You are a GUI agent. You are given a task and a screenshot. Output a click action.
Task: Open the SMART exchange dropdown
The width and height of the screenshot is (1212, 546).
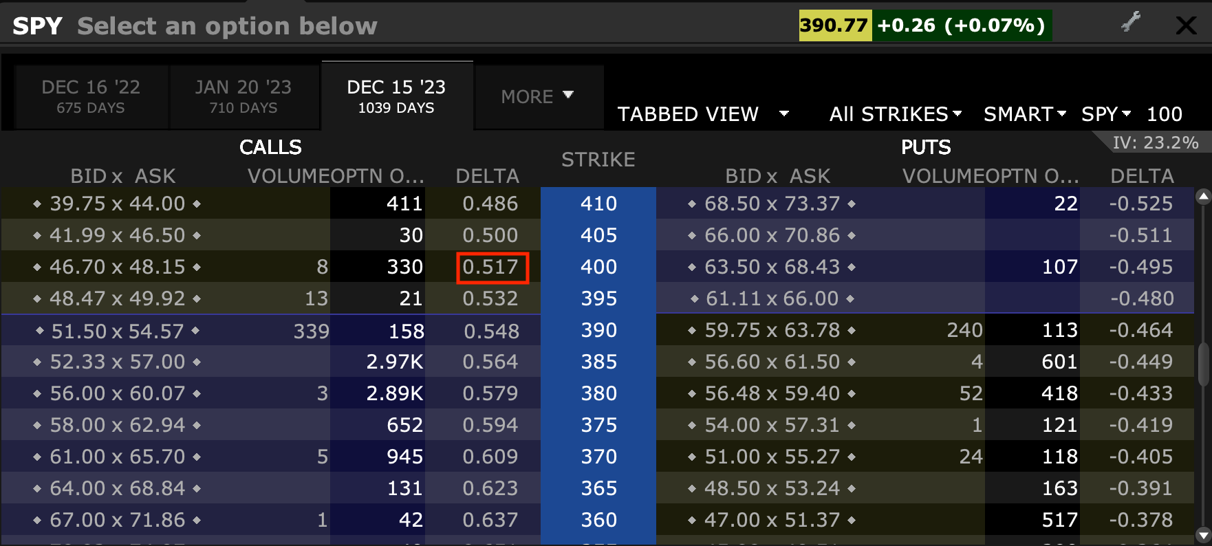pos(1024,114)
